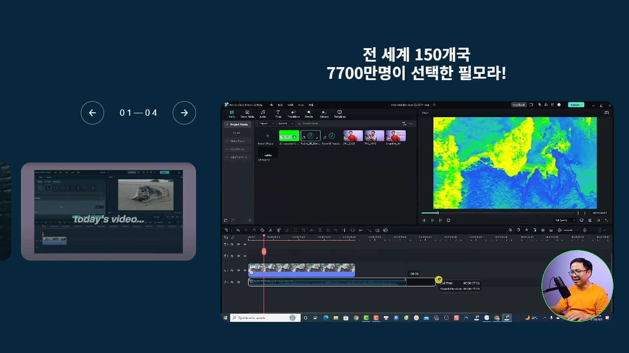Open the Edit menu in Filmora
The width and height of the screenshot is (629, 353).
click(x=280, y=105)
